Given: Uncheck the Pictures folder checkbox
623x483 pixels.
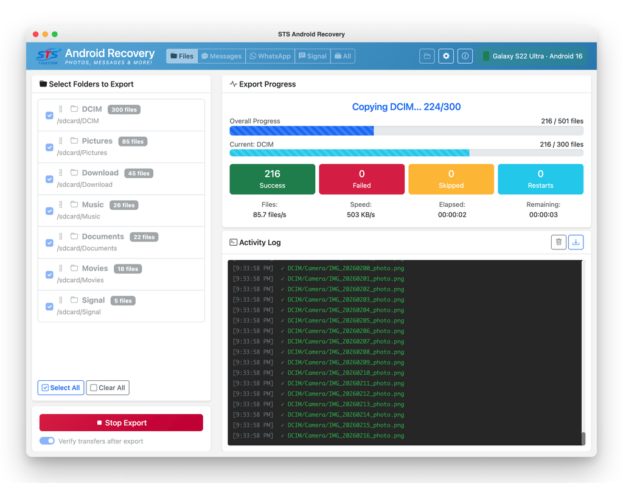Looking at the screenshot, I should [49, 147].
